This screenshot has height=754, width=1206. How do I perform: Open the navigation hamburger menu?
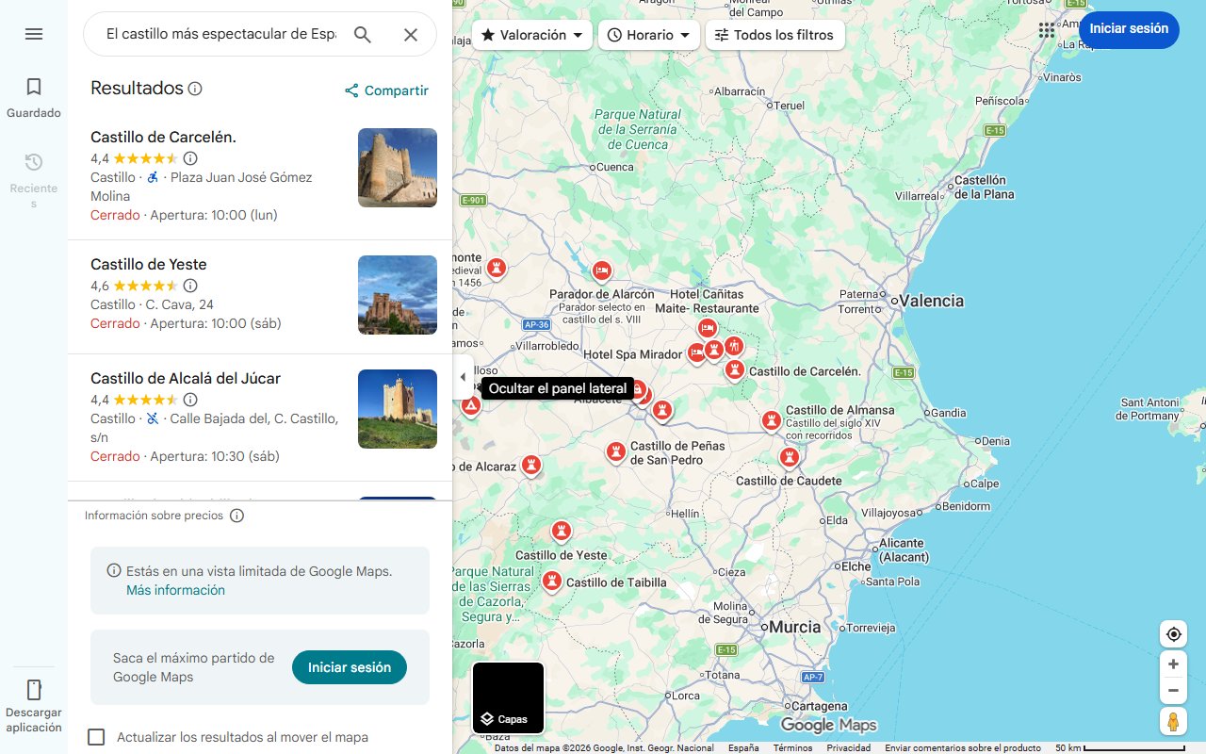(x=34, y=34)
